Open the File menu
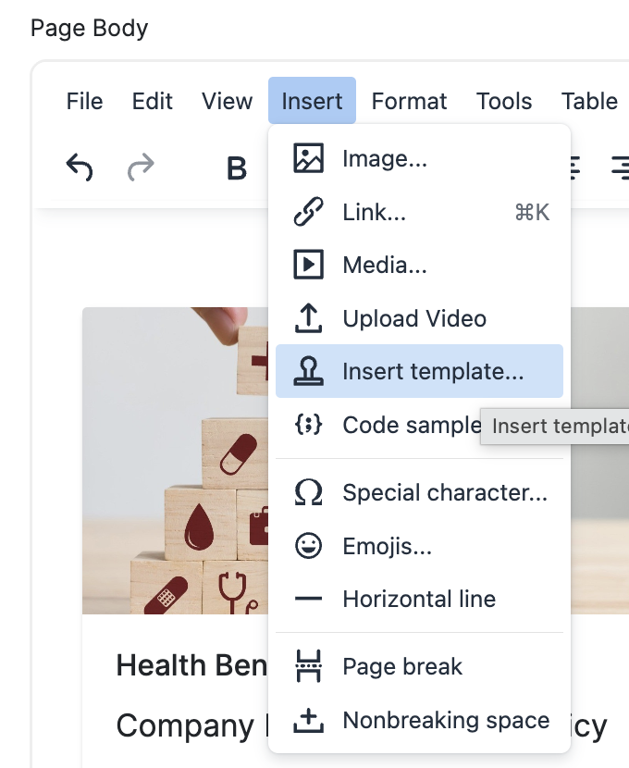 point(84,101)
